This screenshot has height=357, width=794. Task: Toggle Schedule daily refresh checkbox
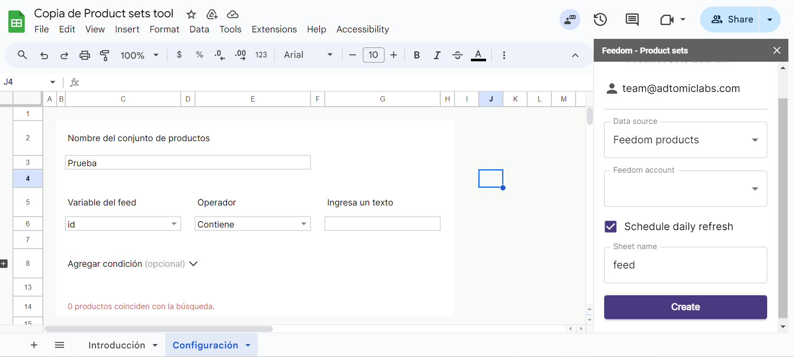(611, 227)
